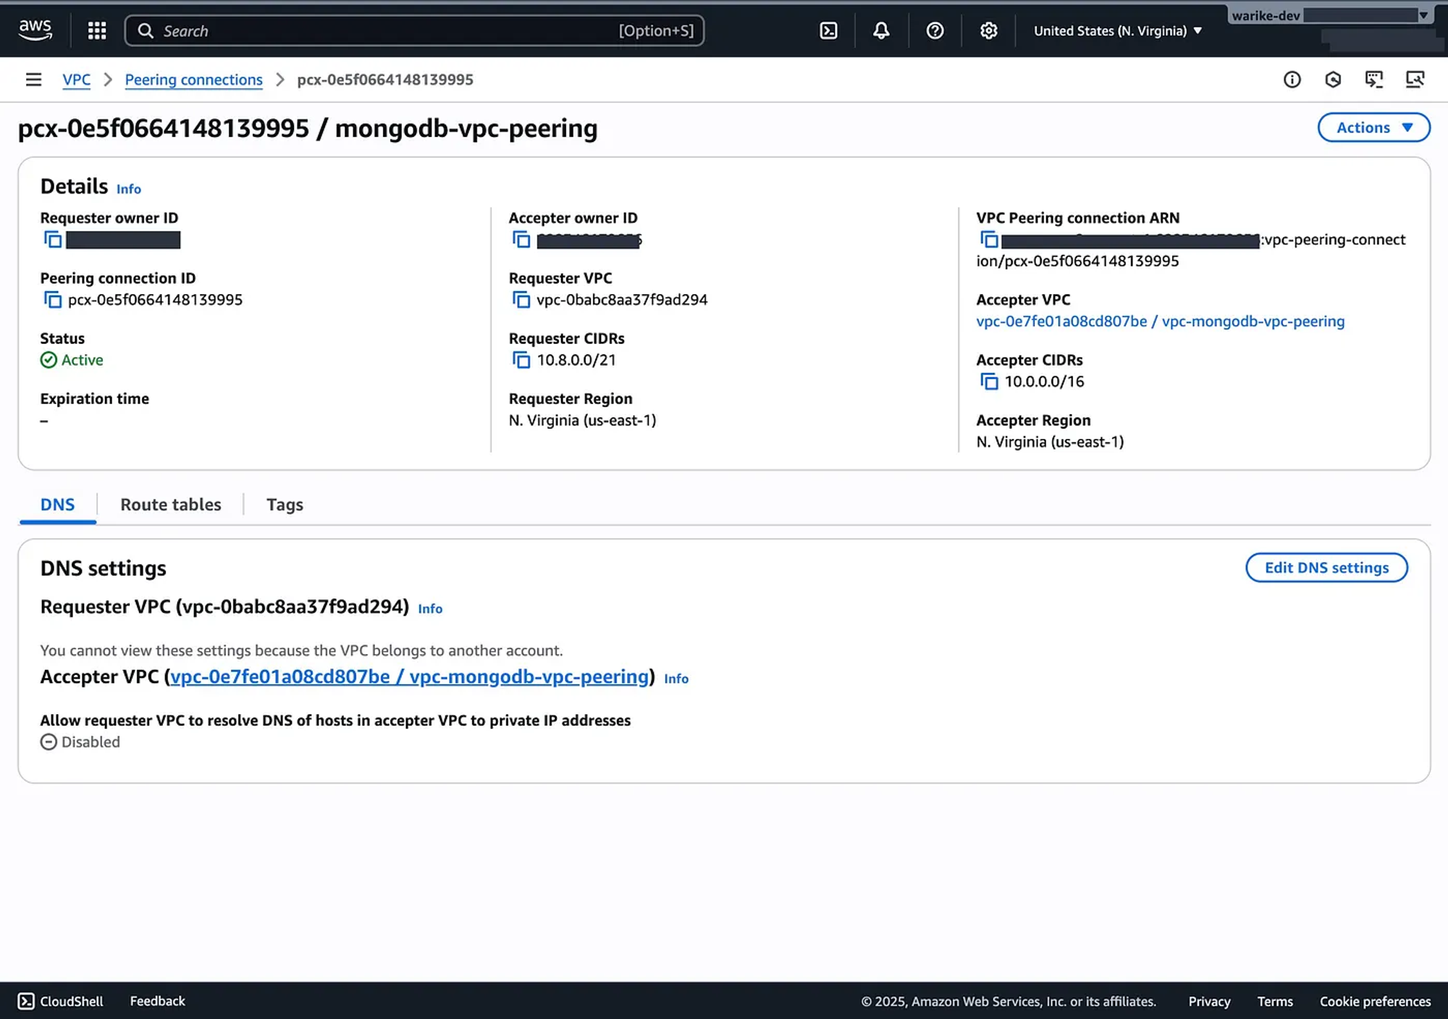The image size is (1448, 1019).
Task: Open the settings gear icon
Action: point(988,30)
